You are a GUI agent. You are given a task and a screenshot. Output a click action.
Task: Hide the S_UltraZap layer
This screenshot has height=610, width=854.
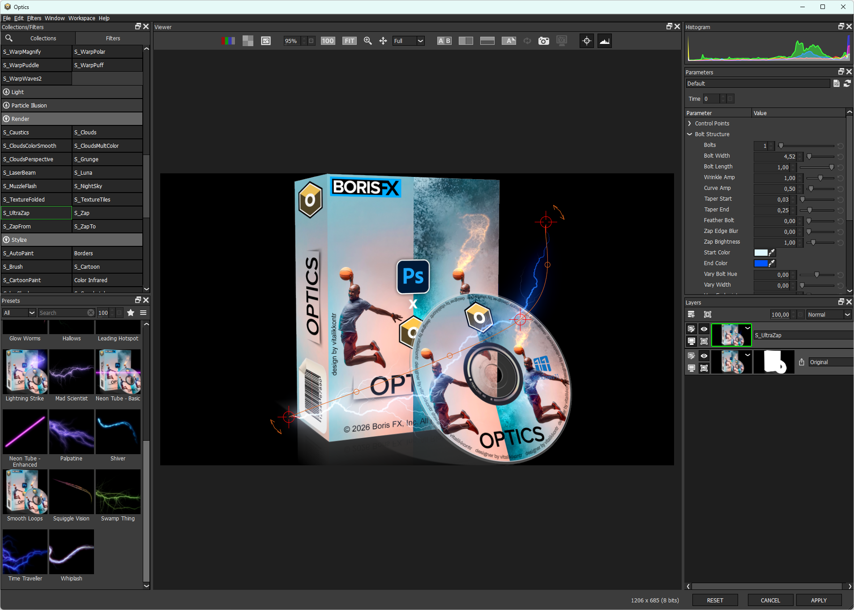[x=704, y=329]
